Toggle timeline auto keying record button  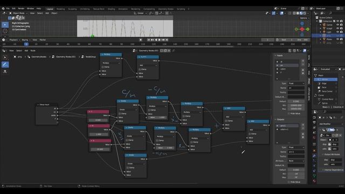coord(141,40)
